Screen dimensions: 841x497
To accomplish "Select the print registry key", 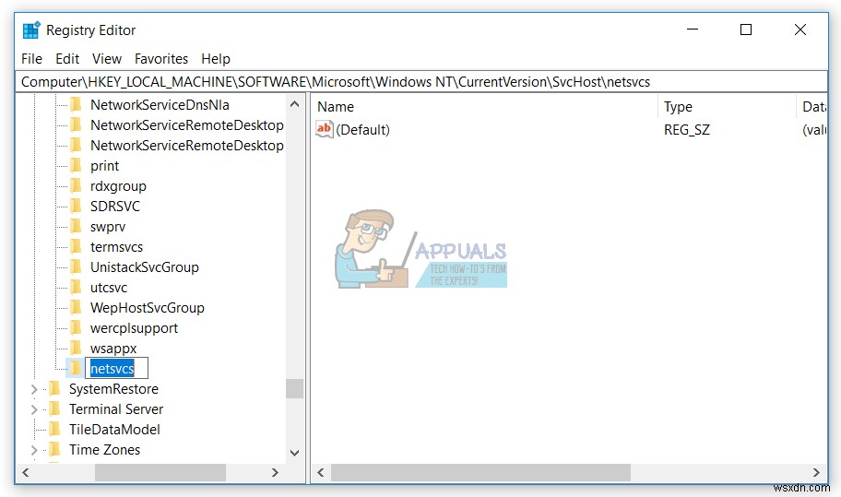I will [104, 166].
